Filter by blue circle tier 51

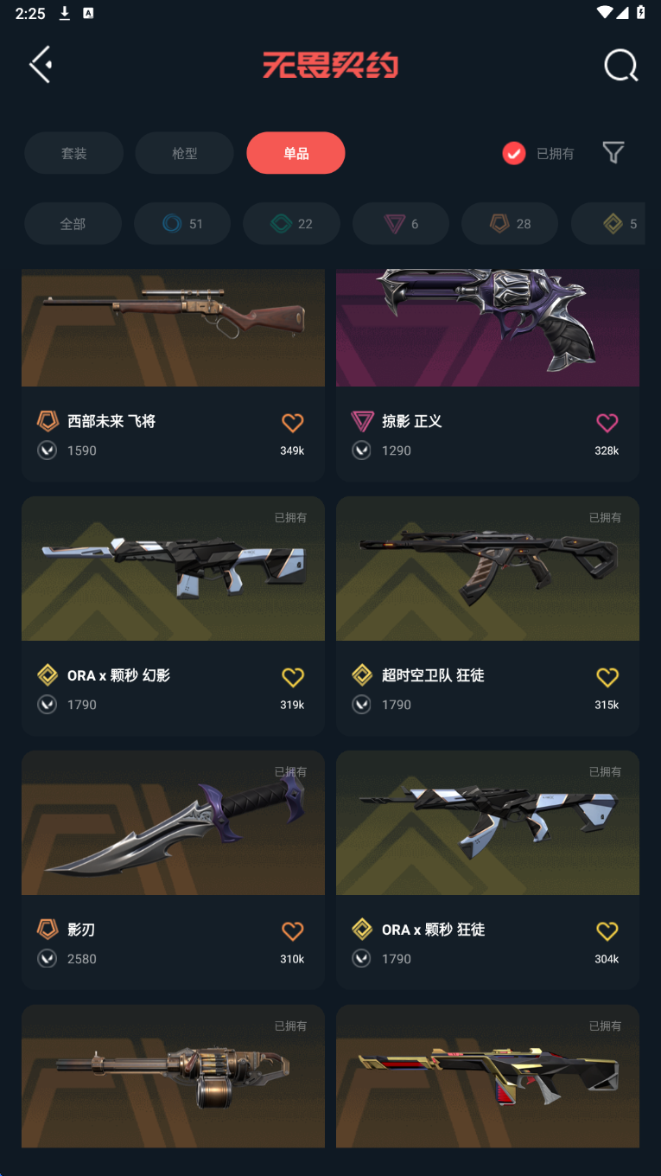point(182,224)
